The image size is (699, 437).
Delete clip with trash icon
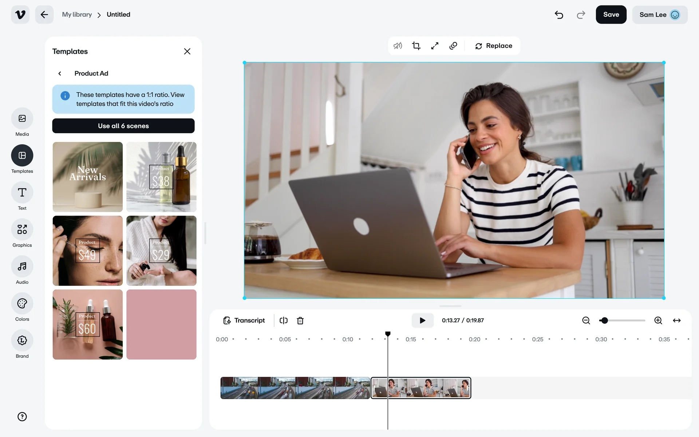tap(300, 320)
